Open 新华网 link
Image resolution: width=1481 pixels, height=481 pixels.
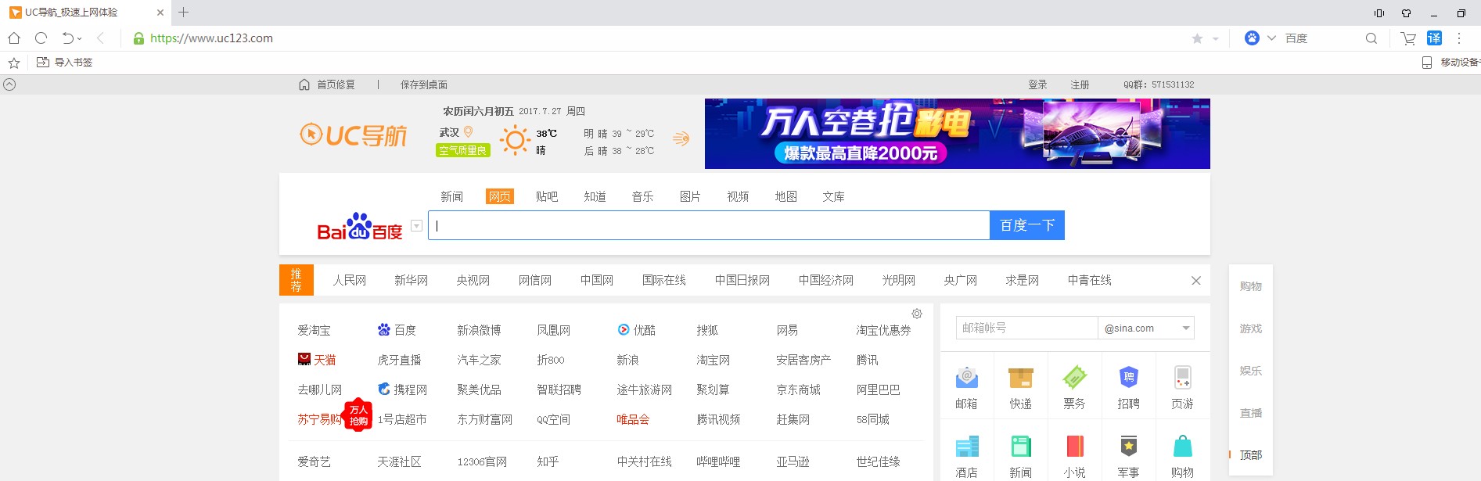pyautogui.click(x=411, y=280)
